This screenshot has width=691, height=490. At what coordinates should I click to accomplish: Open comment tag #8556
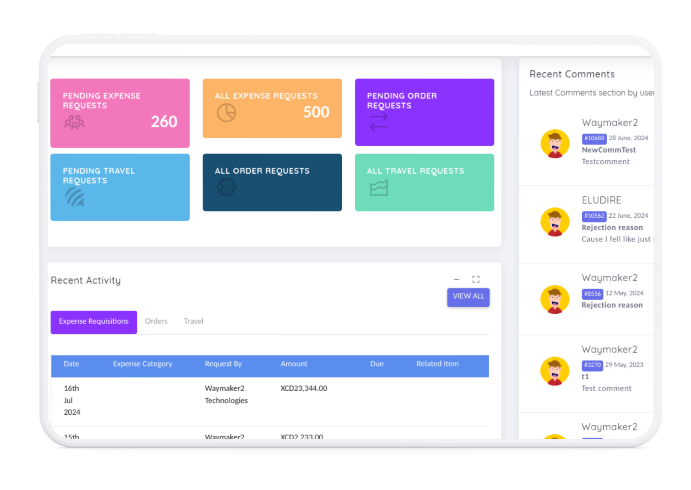(592, 294)
